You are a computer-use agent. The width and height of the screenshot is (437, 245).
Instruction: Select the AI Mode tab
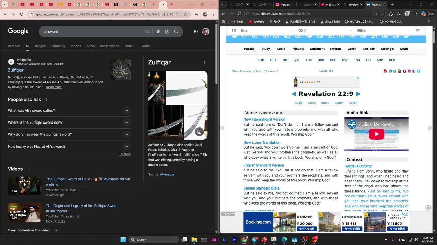coord(14,46)
